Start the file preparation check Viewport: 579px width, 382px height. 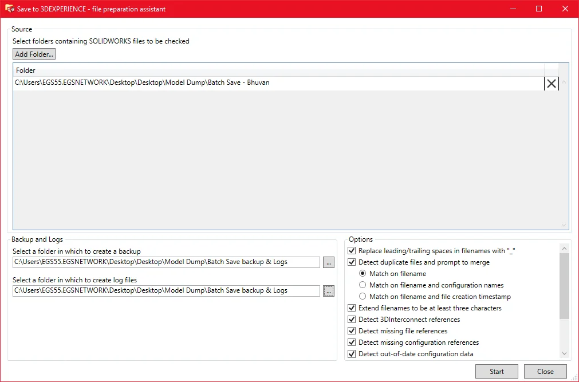click(x=496, y=371)
